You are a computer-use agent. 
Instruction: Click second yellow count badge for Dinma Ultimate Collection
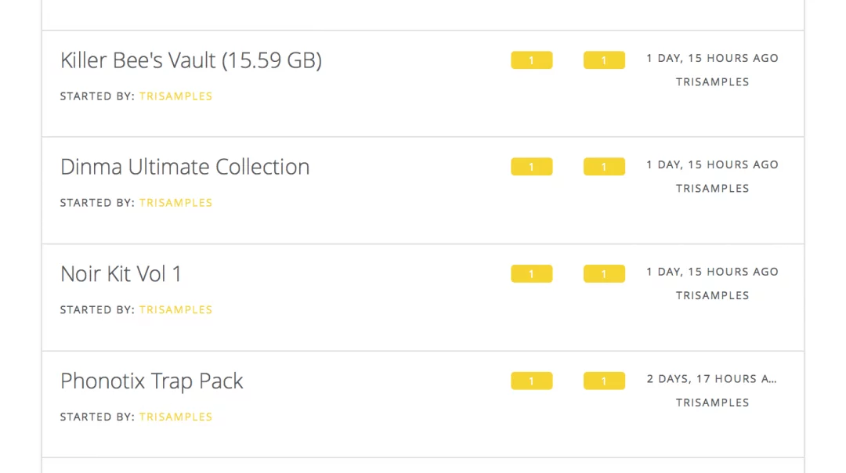(604, 167)
